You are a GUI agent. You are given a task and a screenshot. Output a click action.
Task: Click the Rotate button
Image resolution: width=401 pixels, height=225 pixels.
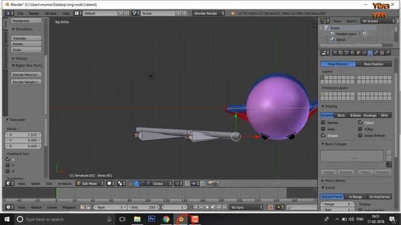pyautogui.click(x=26, y=44)
